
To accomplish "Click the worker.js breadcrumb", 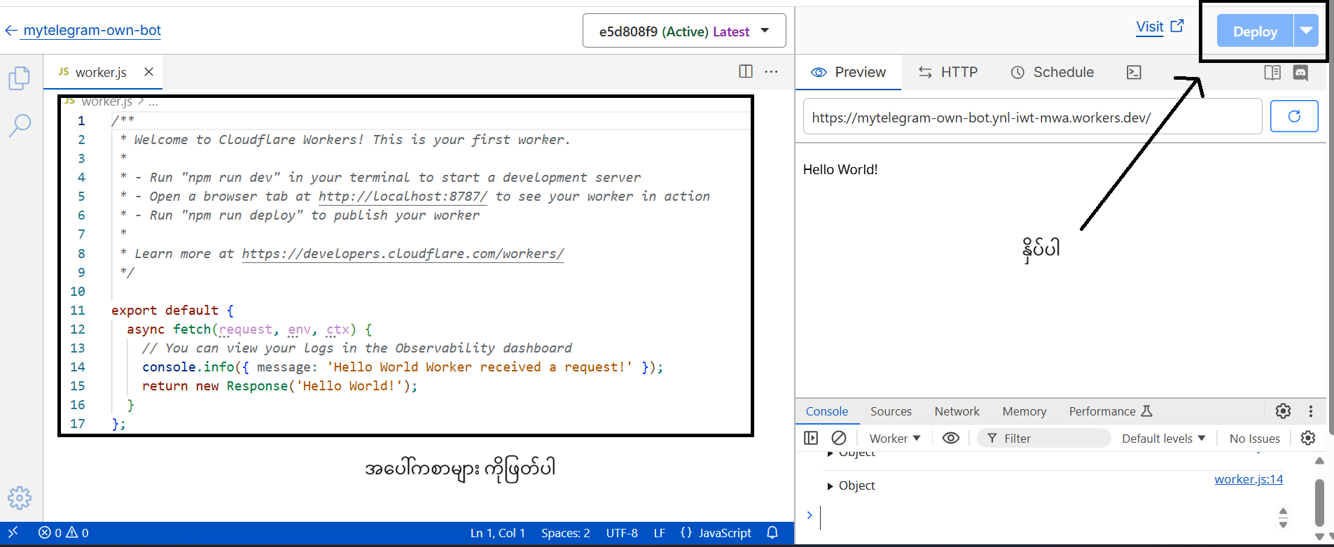I will (106, 102).
